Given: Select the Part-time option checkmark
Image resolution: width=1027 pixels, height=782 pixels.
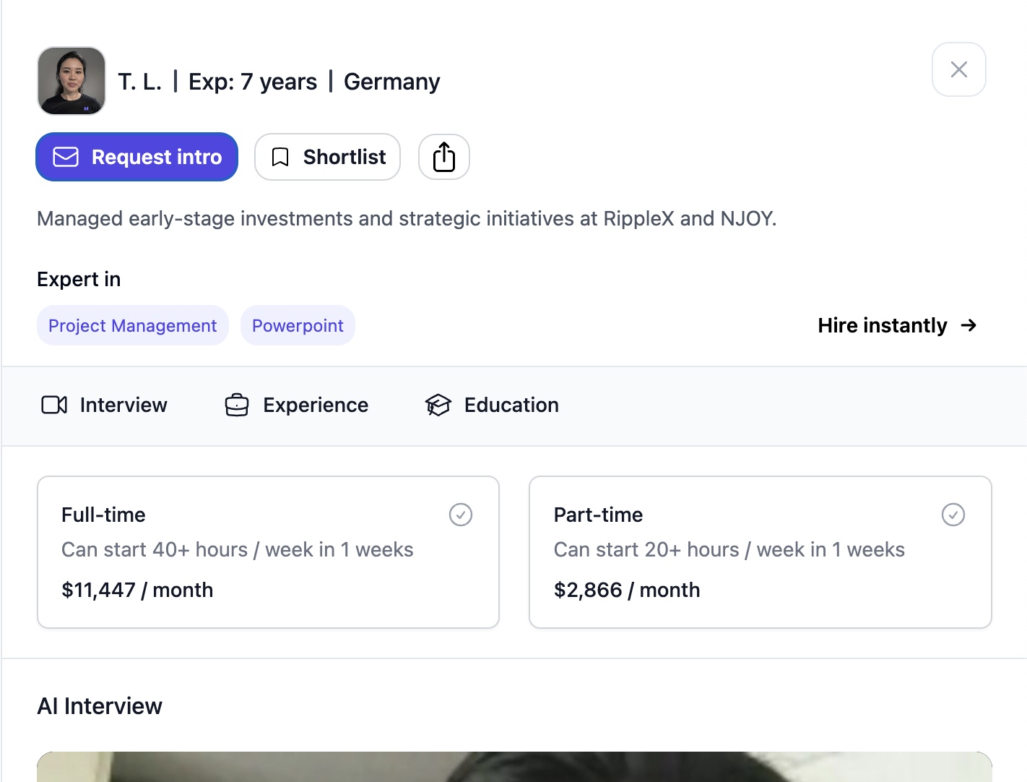Looking at the screenshot, I should (x=953, y=515).
